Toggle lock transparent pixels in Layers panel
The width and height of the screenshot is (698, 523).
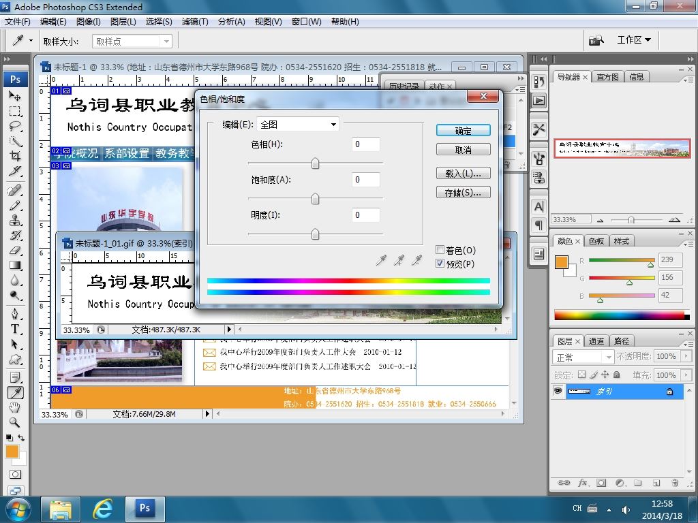[581, 375]
